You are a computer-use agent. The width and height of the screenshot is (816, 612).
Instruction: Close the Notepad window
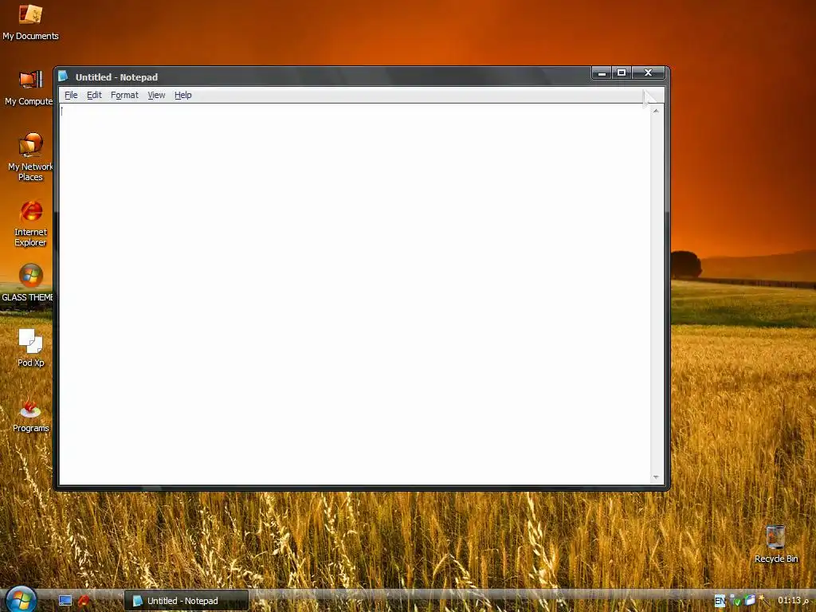pos(649,73)
